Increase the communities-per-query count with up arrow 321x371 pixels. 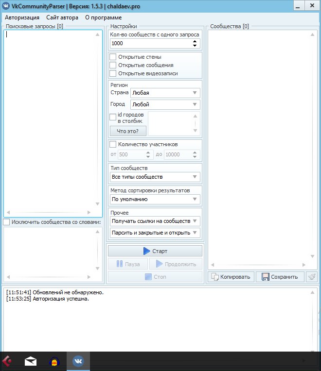click(195, 41)
